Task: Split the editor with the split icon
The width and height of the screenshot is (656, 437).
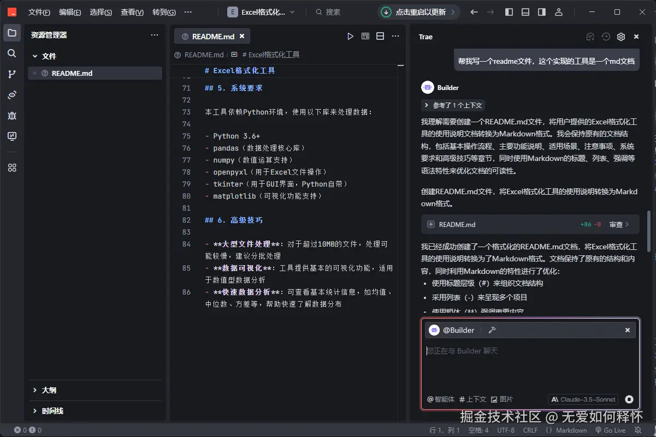Action: tap(380, 37)
